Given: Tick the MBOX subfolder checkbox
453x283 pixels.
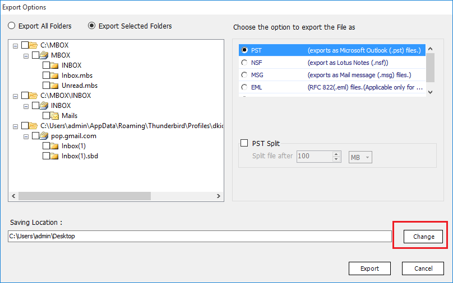Looking at the screenshot, I should pos(35,55).
